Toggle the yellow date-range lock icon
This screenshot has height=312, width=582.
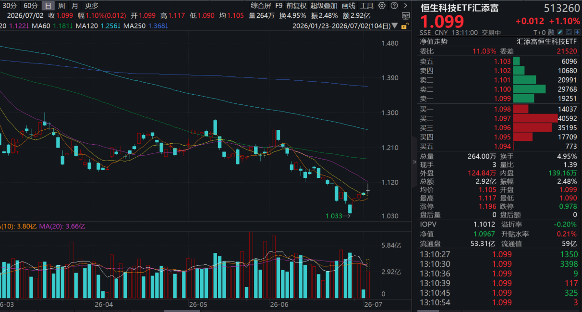coord(405,26)
